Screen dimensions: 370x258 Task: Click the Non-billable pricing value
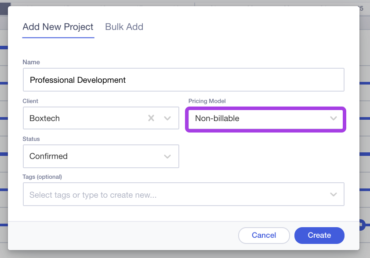[x=217, y=118]
